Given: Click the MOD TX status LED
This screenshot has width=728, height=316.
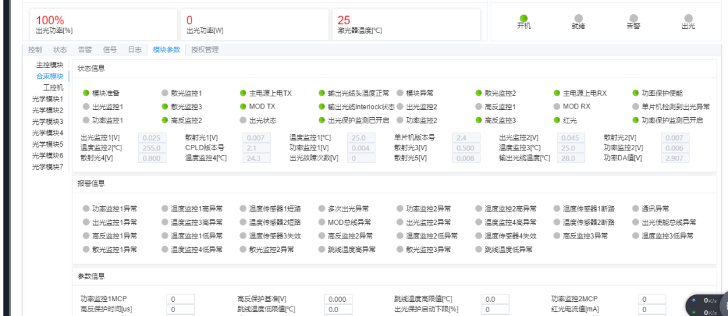Looking at the screenshot, I should [243, 106].
